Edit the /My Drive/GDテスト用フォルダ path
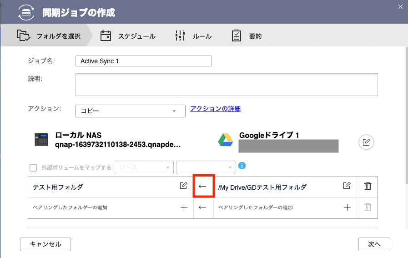 [x=347, y=186]
